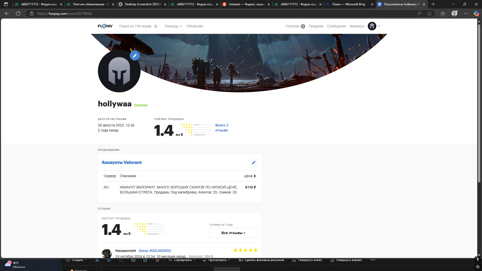This screenshot has height=271, width=482.
Task: Open order #DZLNXWG2 link
Action: click(x=155, y=251)
